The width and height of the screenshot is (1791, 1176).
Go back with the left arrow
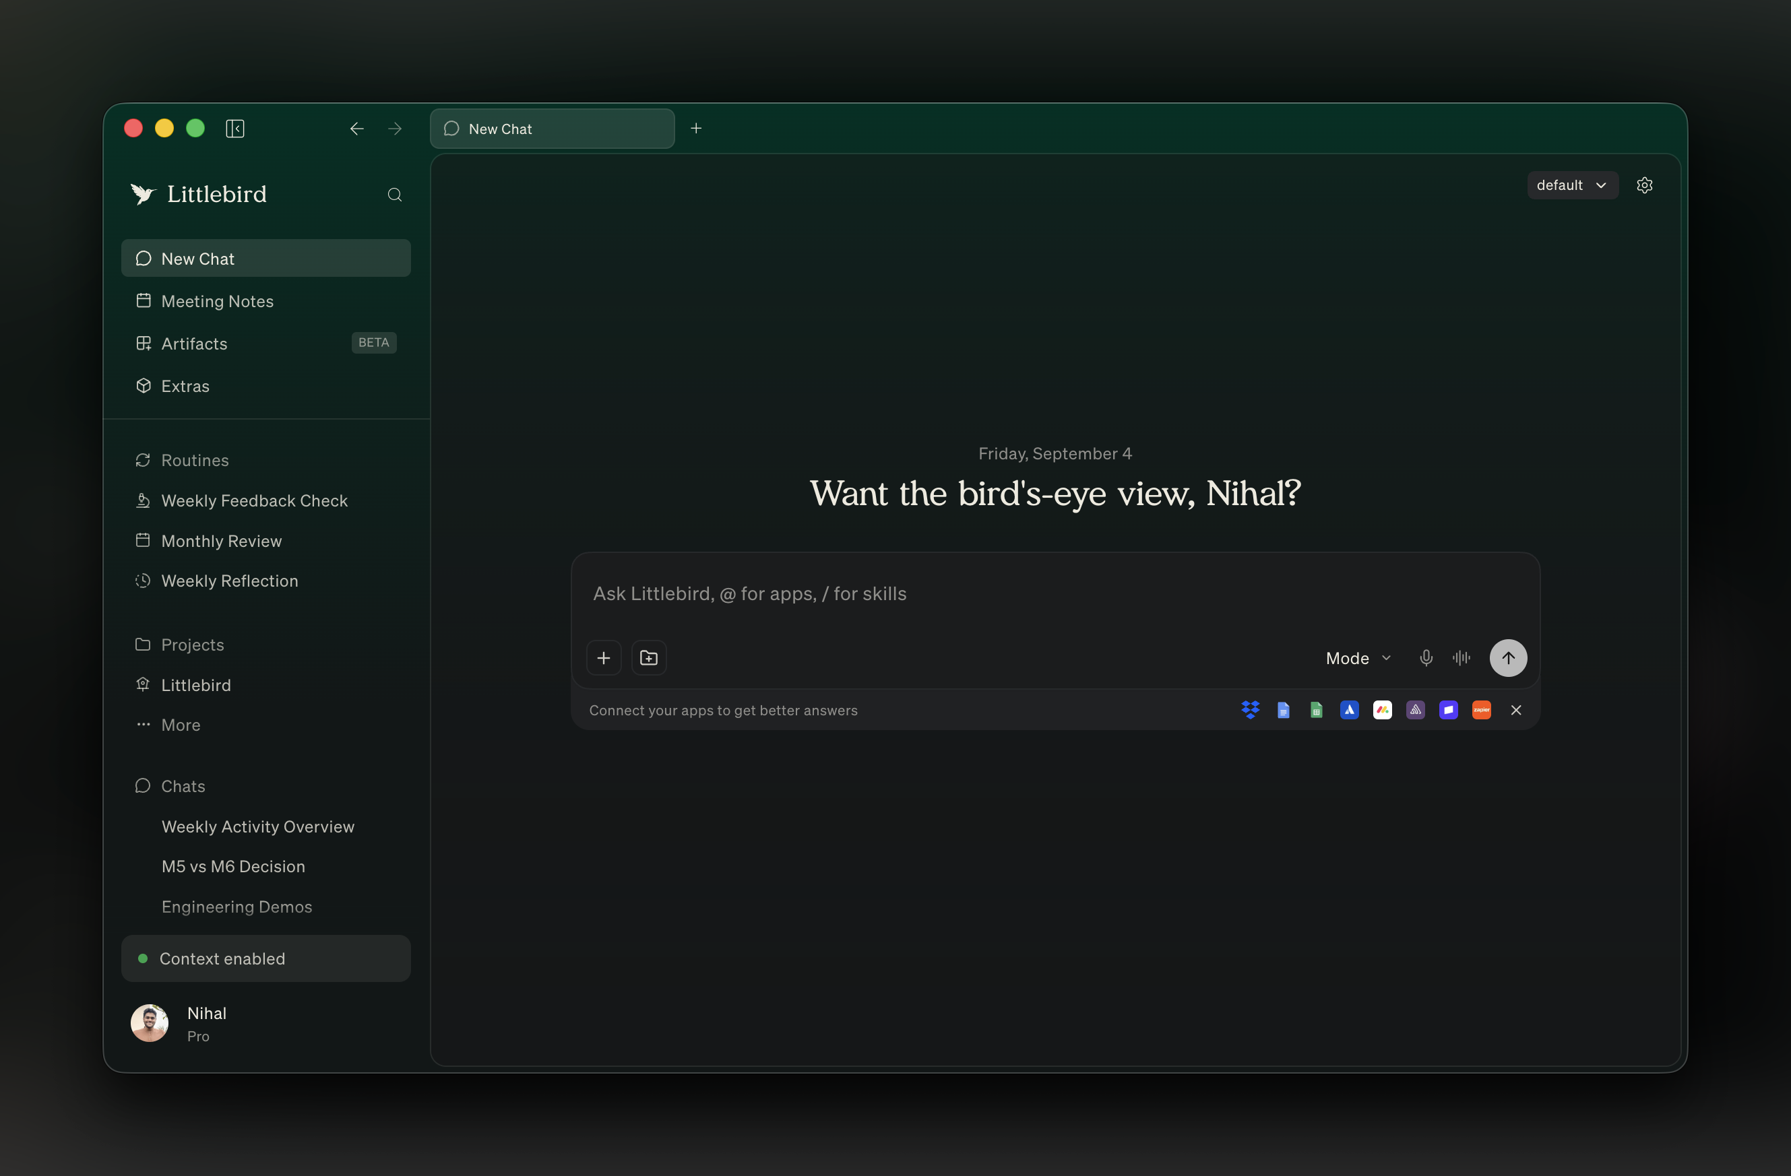356,129
